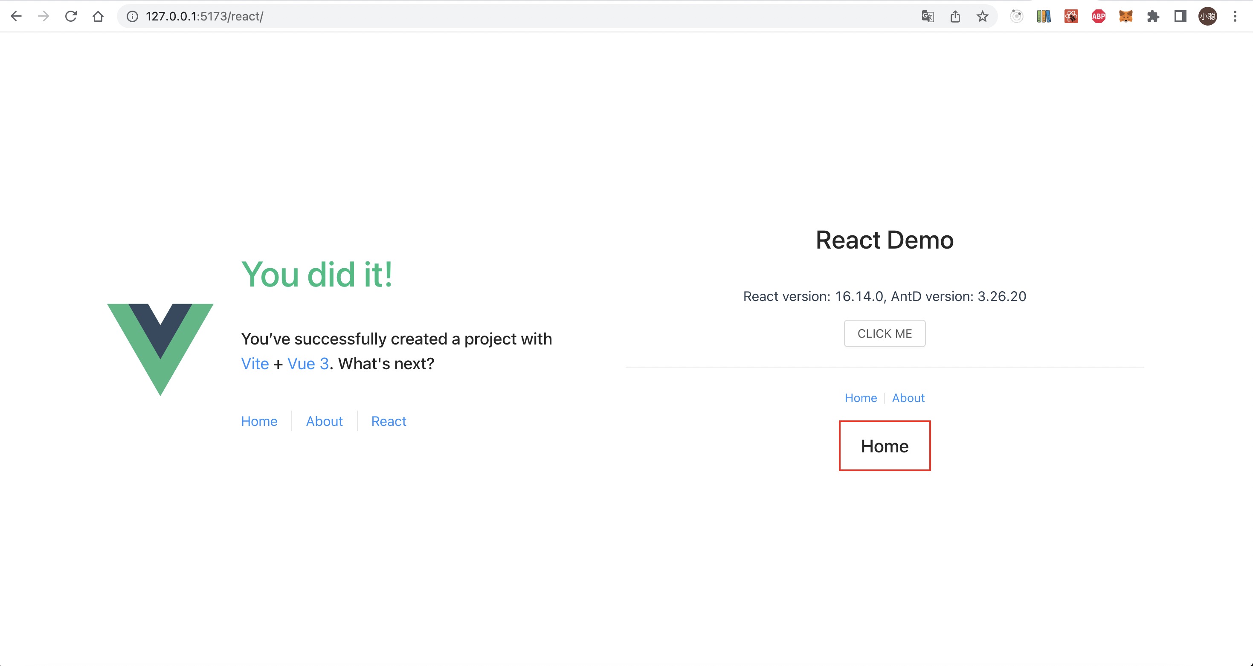The height and width of the screenshot is (666, 1253).
Task: Bookmark this page with the star icon
Action: [x=982, y=17]
